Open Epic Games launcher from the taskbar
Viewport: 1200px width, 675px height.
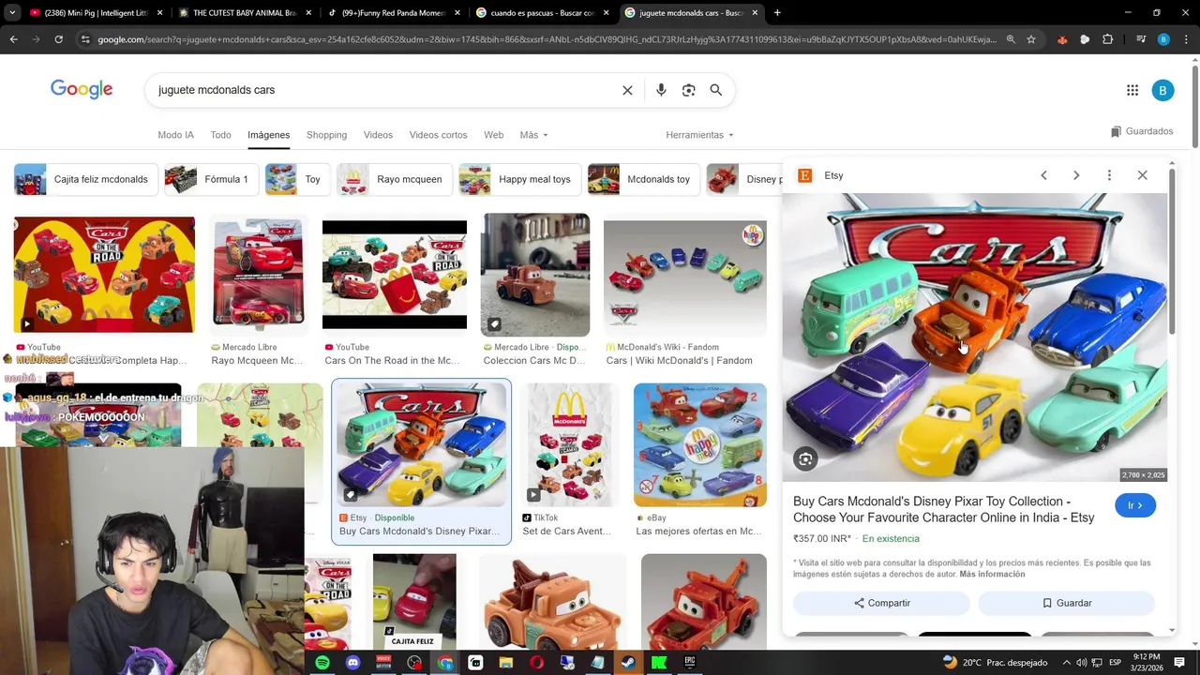click(x=689, y=663)
